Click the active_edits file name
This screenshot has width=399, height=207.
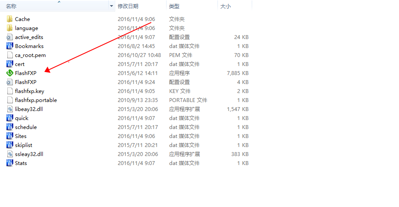coord(29,37)
